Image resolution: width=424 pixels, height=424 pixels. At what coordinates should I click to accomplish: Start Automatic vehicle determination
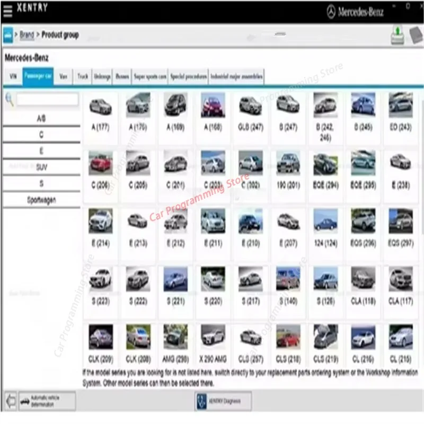tap(47, 401)
